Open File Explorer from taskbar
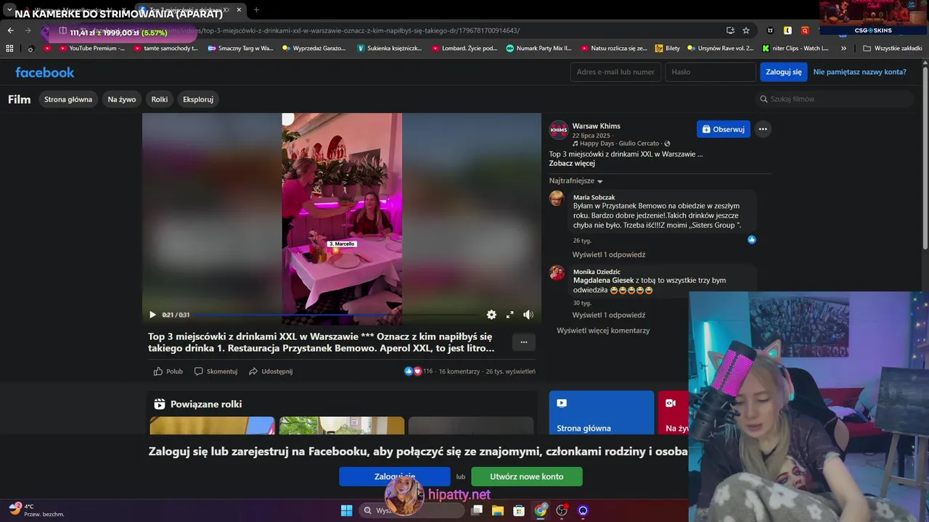Image resolution: width=929 pixels, height=522 pixels. [x=497, y=510]
